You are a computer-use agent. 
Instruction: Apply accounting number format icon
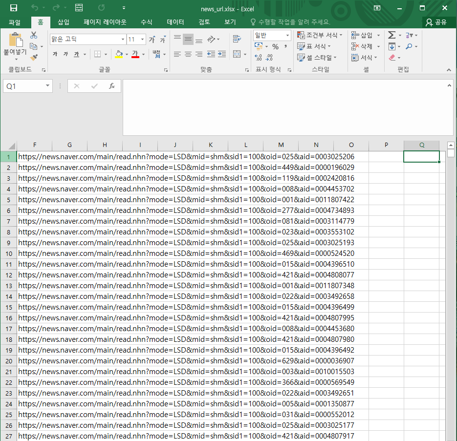pyautogui.click(x=259, y=46)
